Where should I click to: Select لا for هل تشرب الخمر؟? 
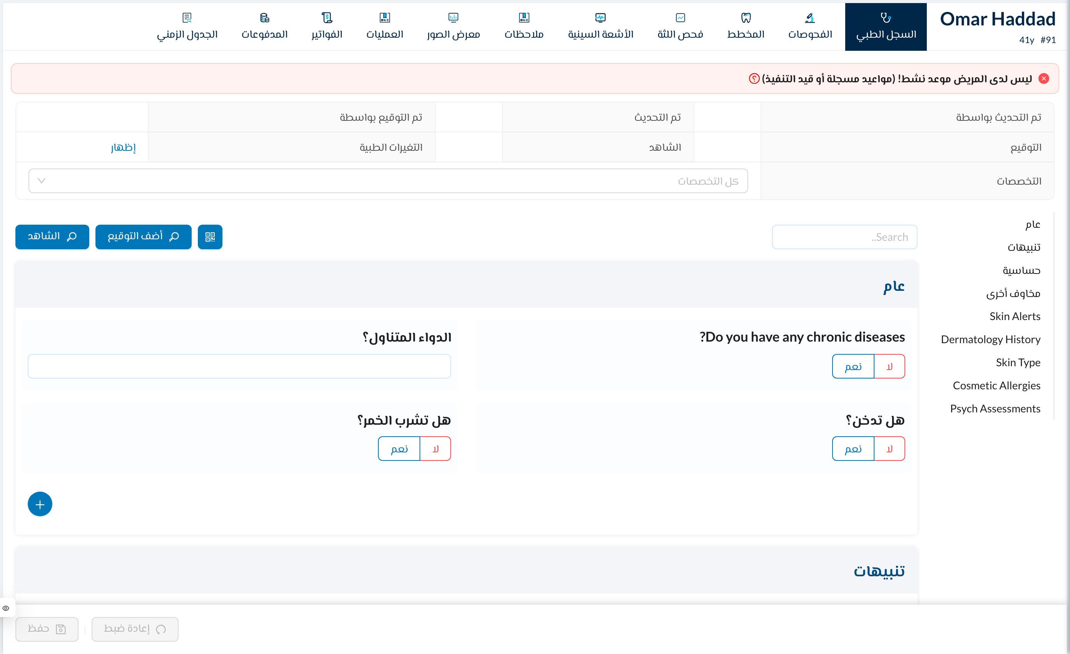coord(436,449)
